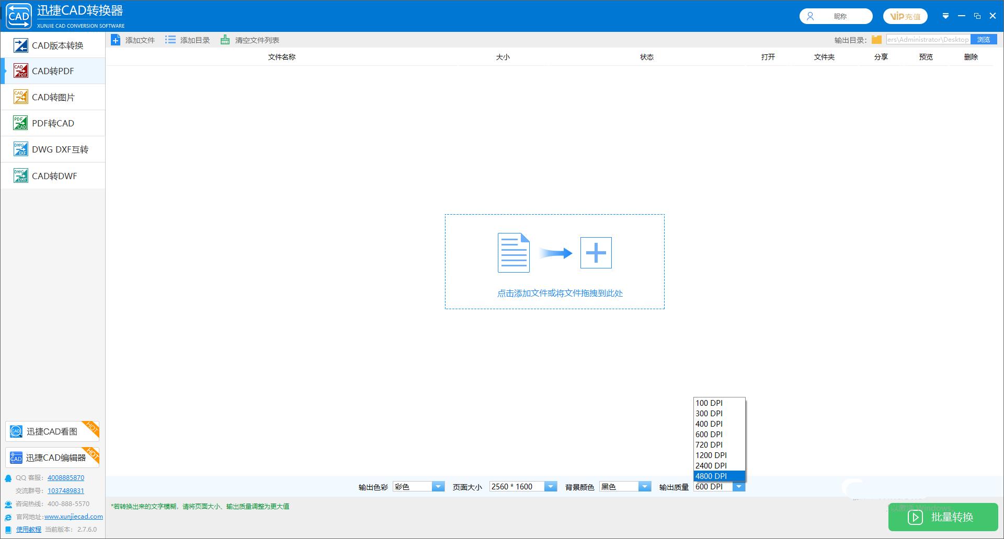This screenshot has width=1004, height=539.
Task: Click the 批量转换 batch convert button
Action: [x=943, y=517]
